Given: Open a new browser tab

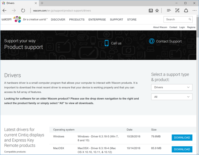Looking at the screenshot, I should click(x=42, y=3).
